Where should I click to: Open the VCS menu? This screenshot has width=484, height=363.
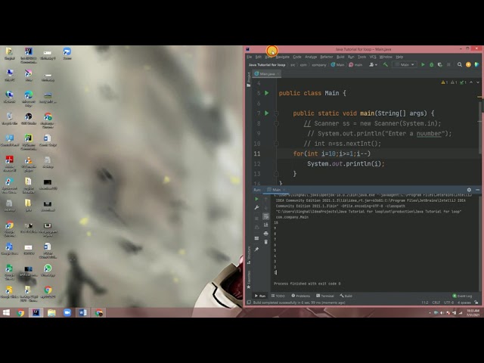point(373,57)
